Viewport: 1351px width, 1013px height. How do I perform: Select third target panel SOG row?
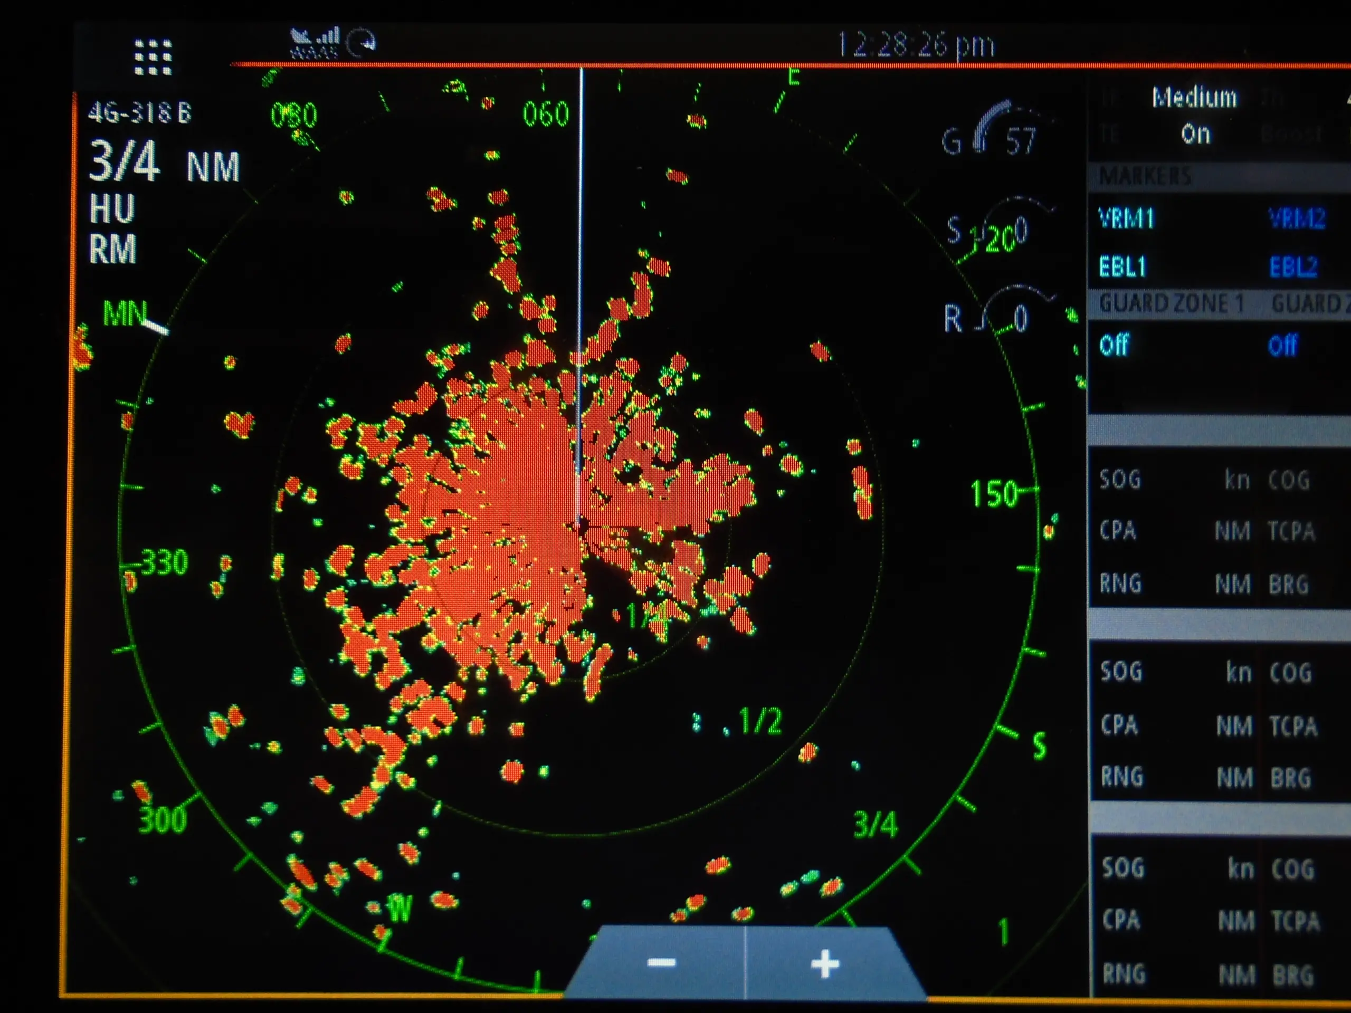coord(1177,868)
